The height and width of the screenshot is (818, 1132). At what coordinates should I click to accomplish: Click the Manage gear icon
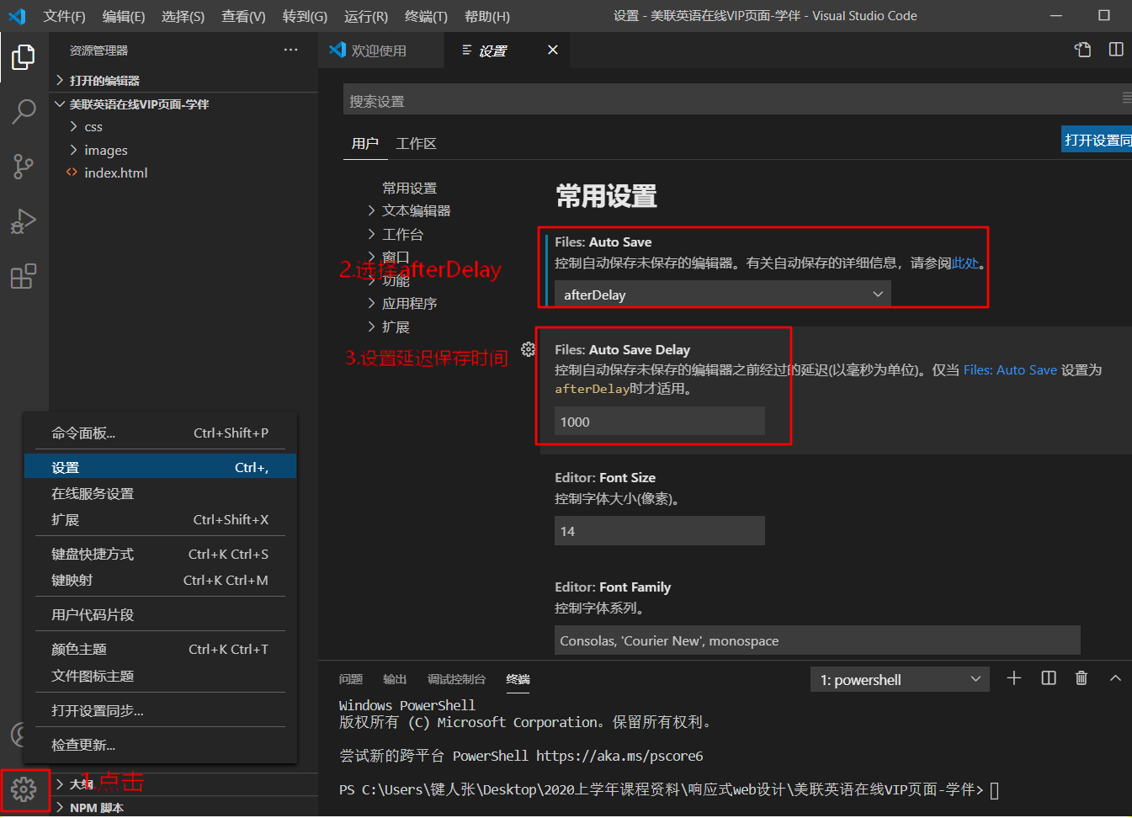24,789
